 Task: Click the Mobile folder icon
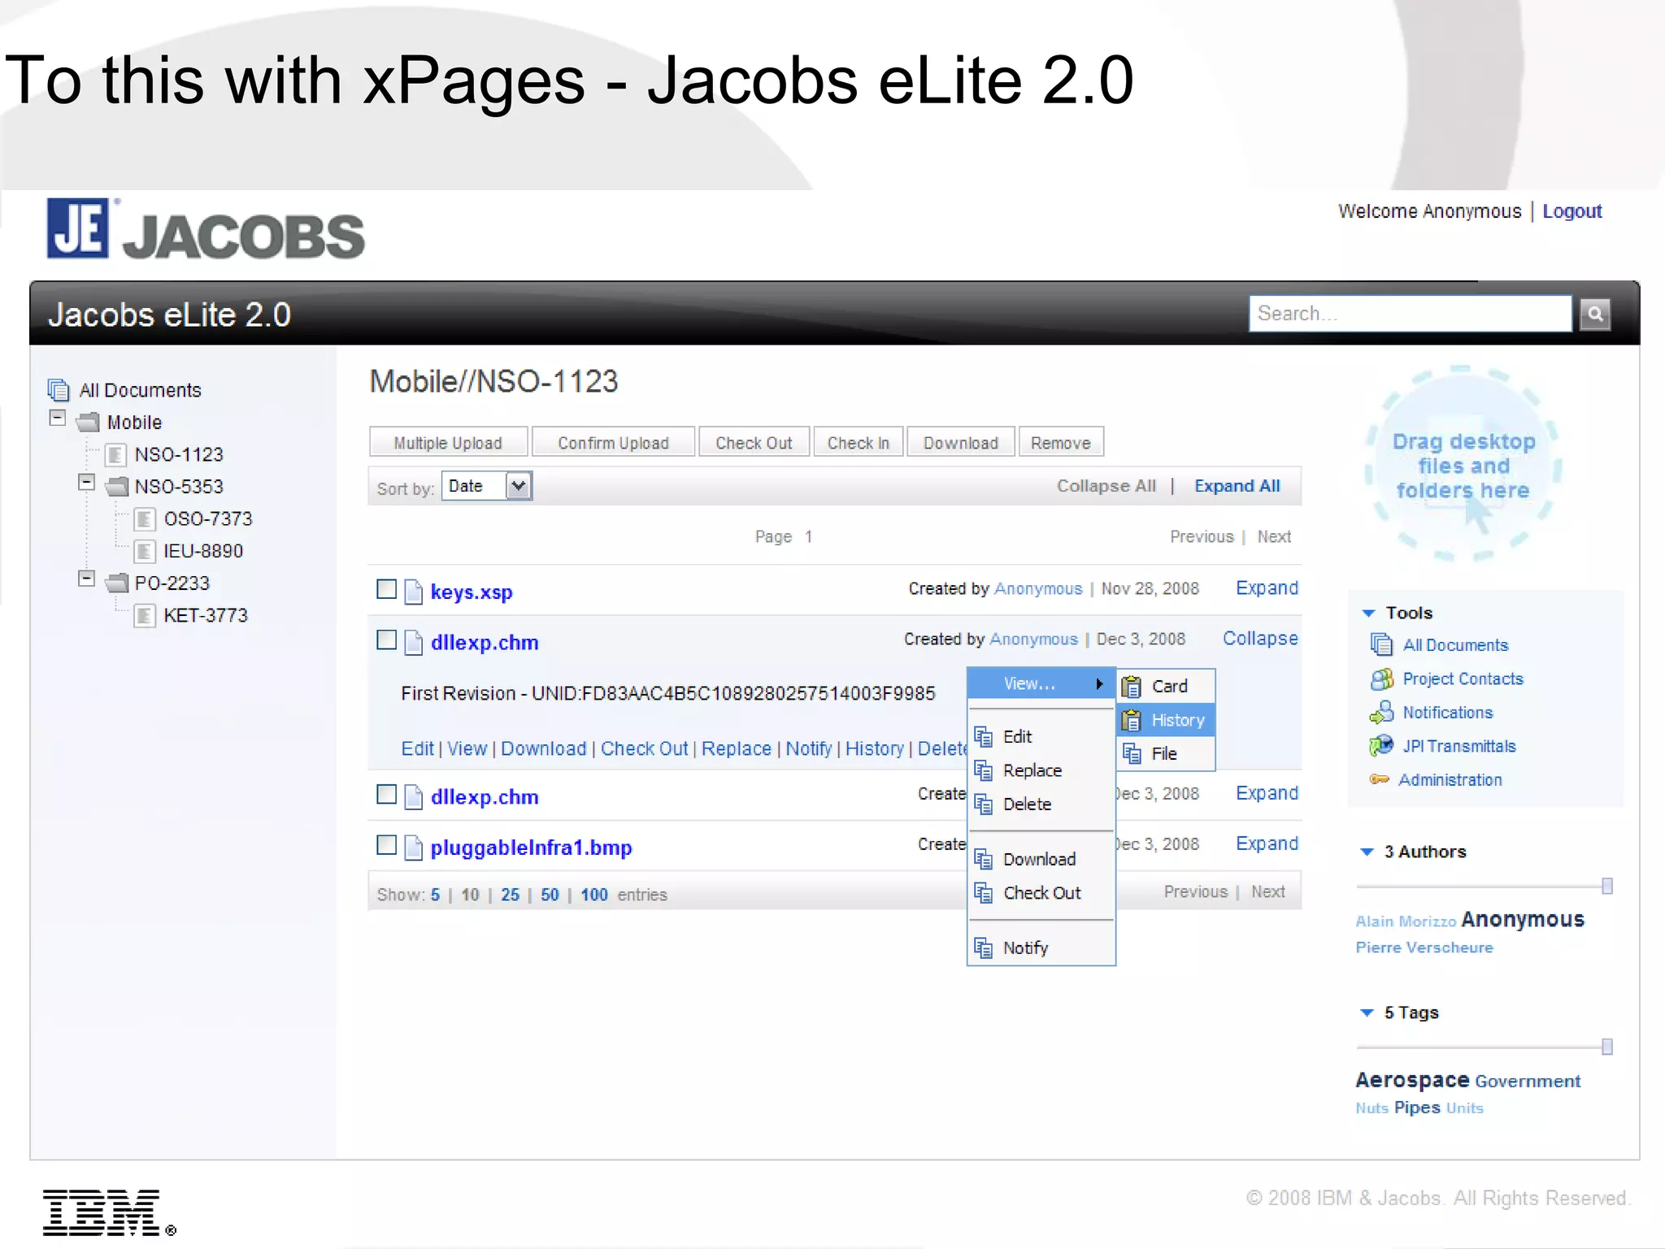tap(88, 423)
